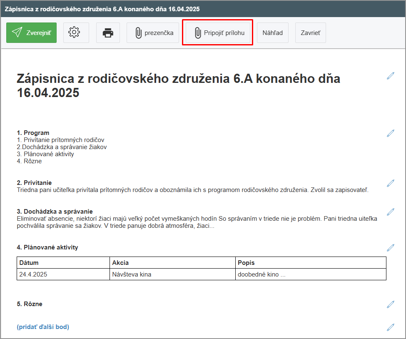Image resolution: width=406 pixels, height=339 pixels.
Task: Click the doobedné kino description cell
Action: [310, 274]
